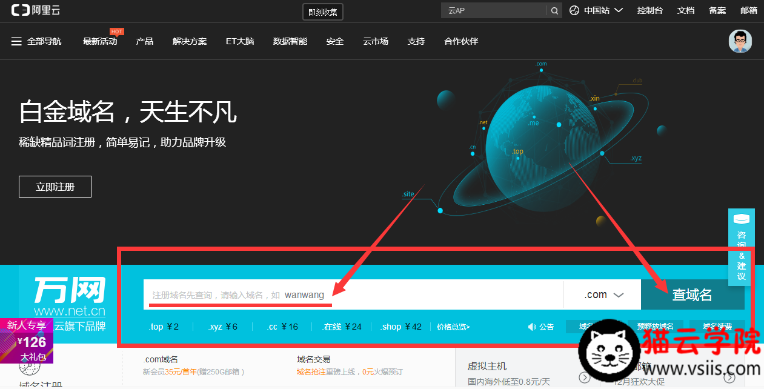Open the user avatar profile
The width and height of the screenshot is (764, 389).
[740, 41]
